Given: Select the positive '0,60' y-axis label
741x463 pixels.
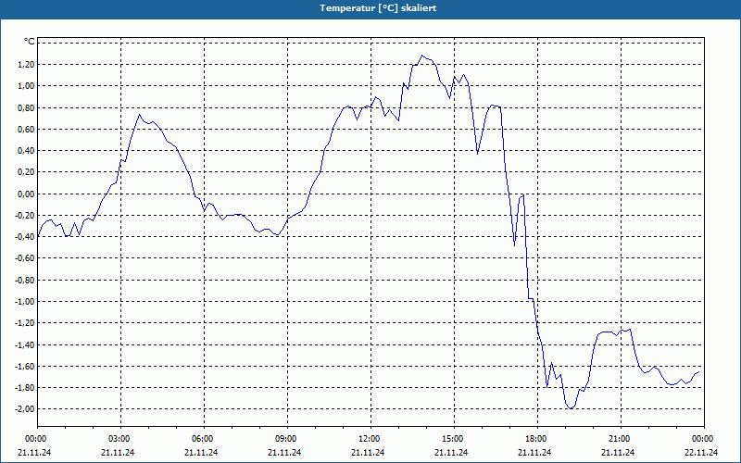Looking at the screenshot, I should tap(27, 129).
